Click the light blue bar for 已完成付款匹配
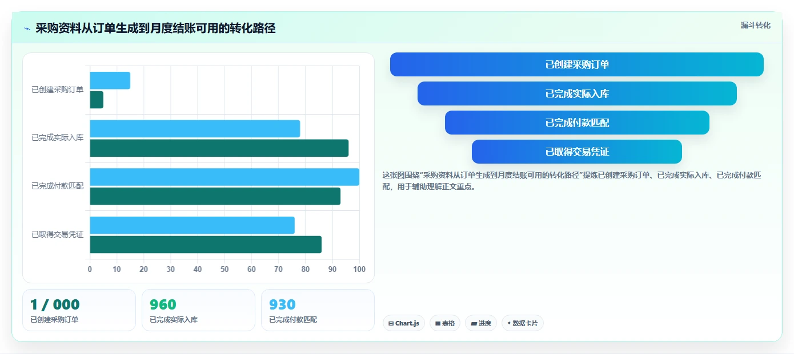 (224, 177)
